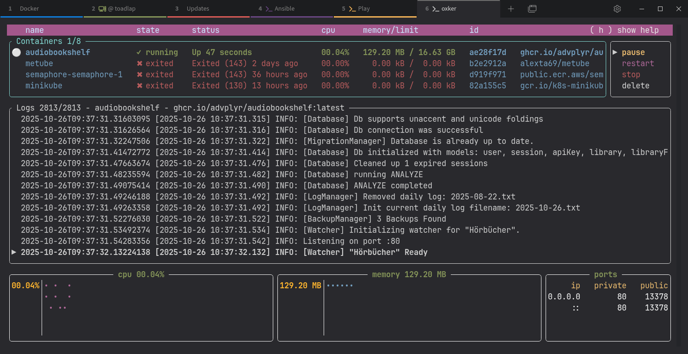The width and height of the screenshot is (688, 354).
Task: Select the last log line Watcher Ready
Action: click(224, 252)
